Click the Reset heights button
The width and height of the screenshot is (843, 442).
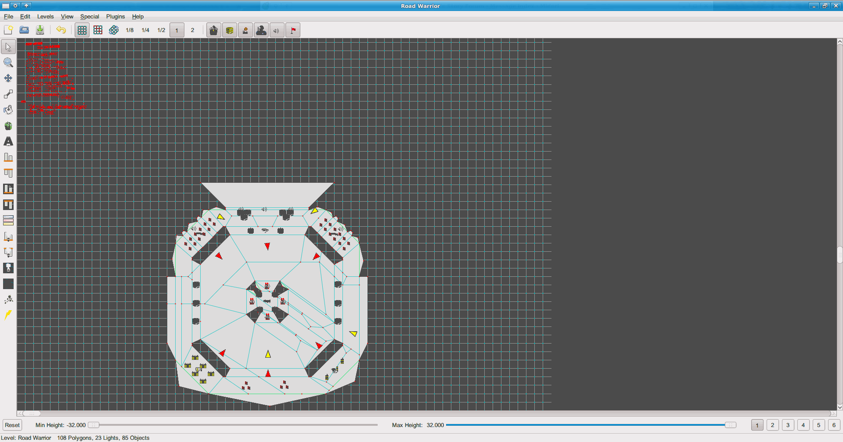12,425
